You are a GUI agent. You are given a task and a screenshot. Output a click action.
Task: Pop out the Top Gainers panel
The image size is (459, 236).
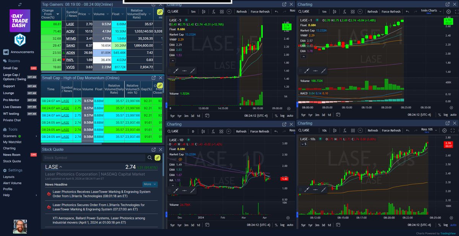coord(154,4)
